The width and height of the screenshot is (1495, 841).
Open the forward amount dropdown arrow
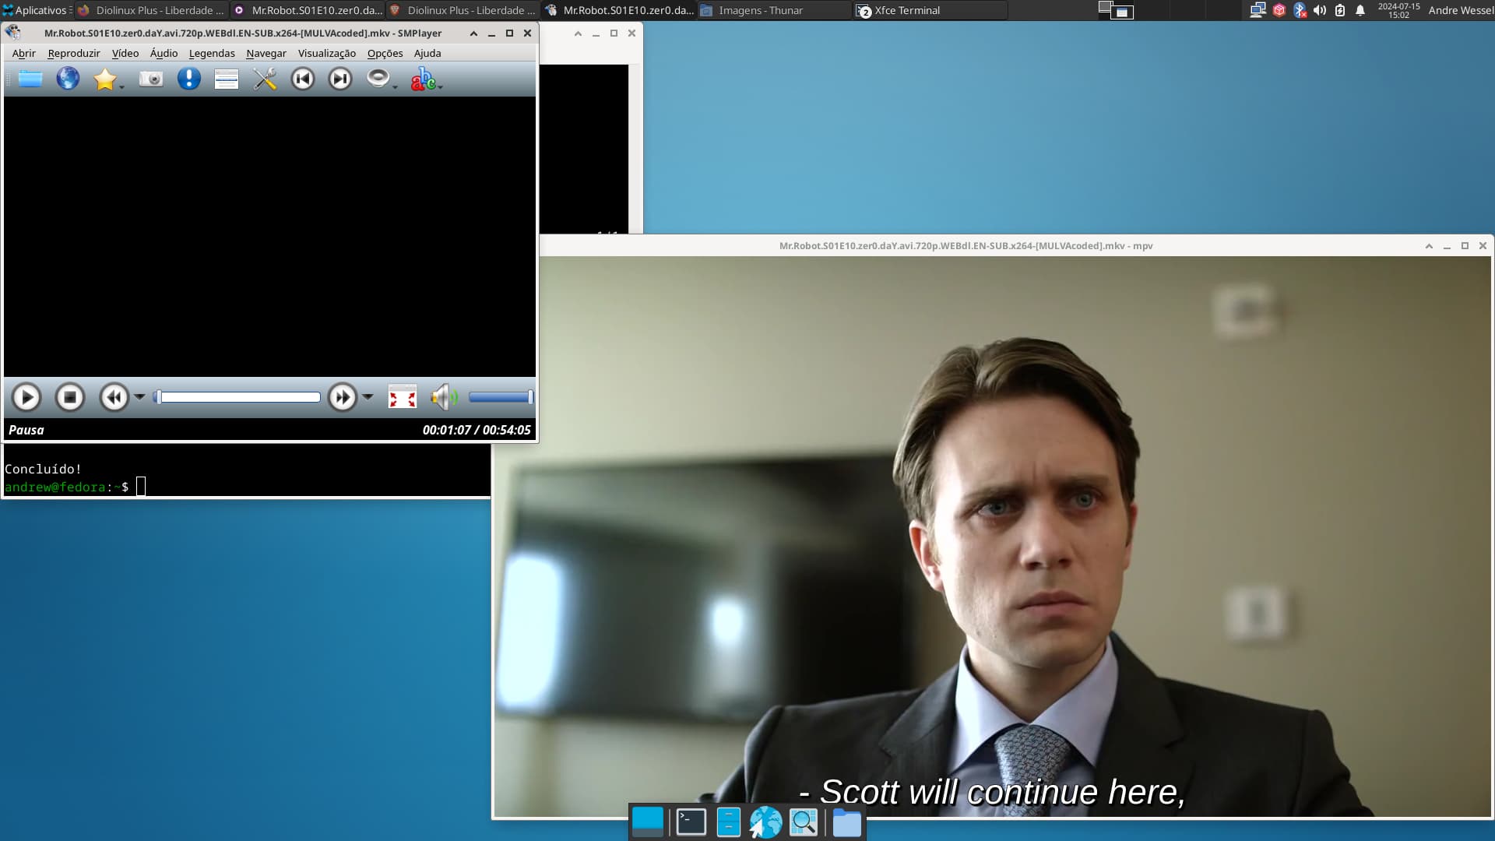(368, 397)
